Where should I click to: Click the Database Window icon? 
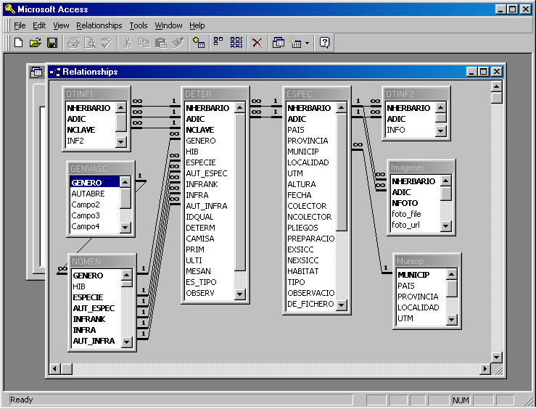(x=279, y=43)
